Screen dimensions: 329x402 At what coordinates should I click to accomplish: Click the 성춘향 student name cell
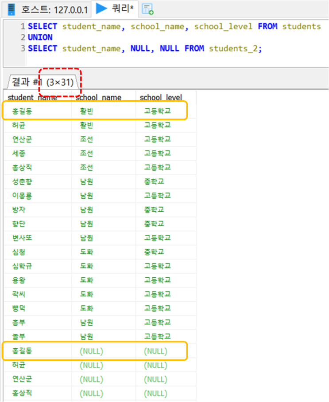tap(22, 181)
